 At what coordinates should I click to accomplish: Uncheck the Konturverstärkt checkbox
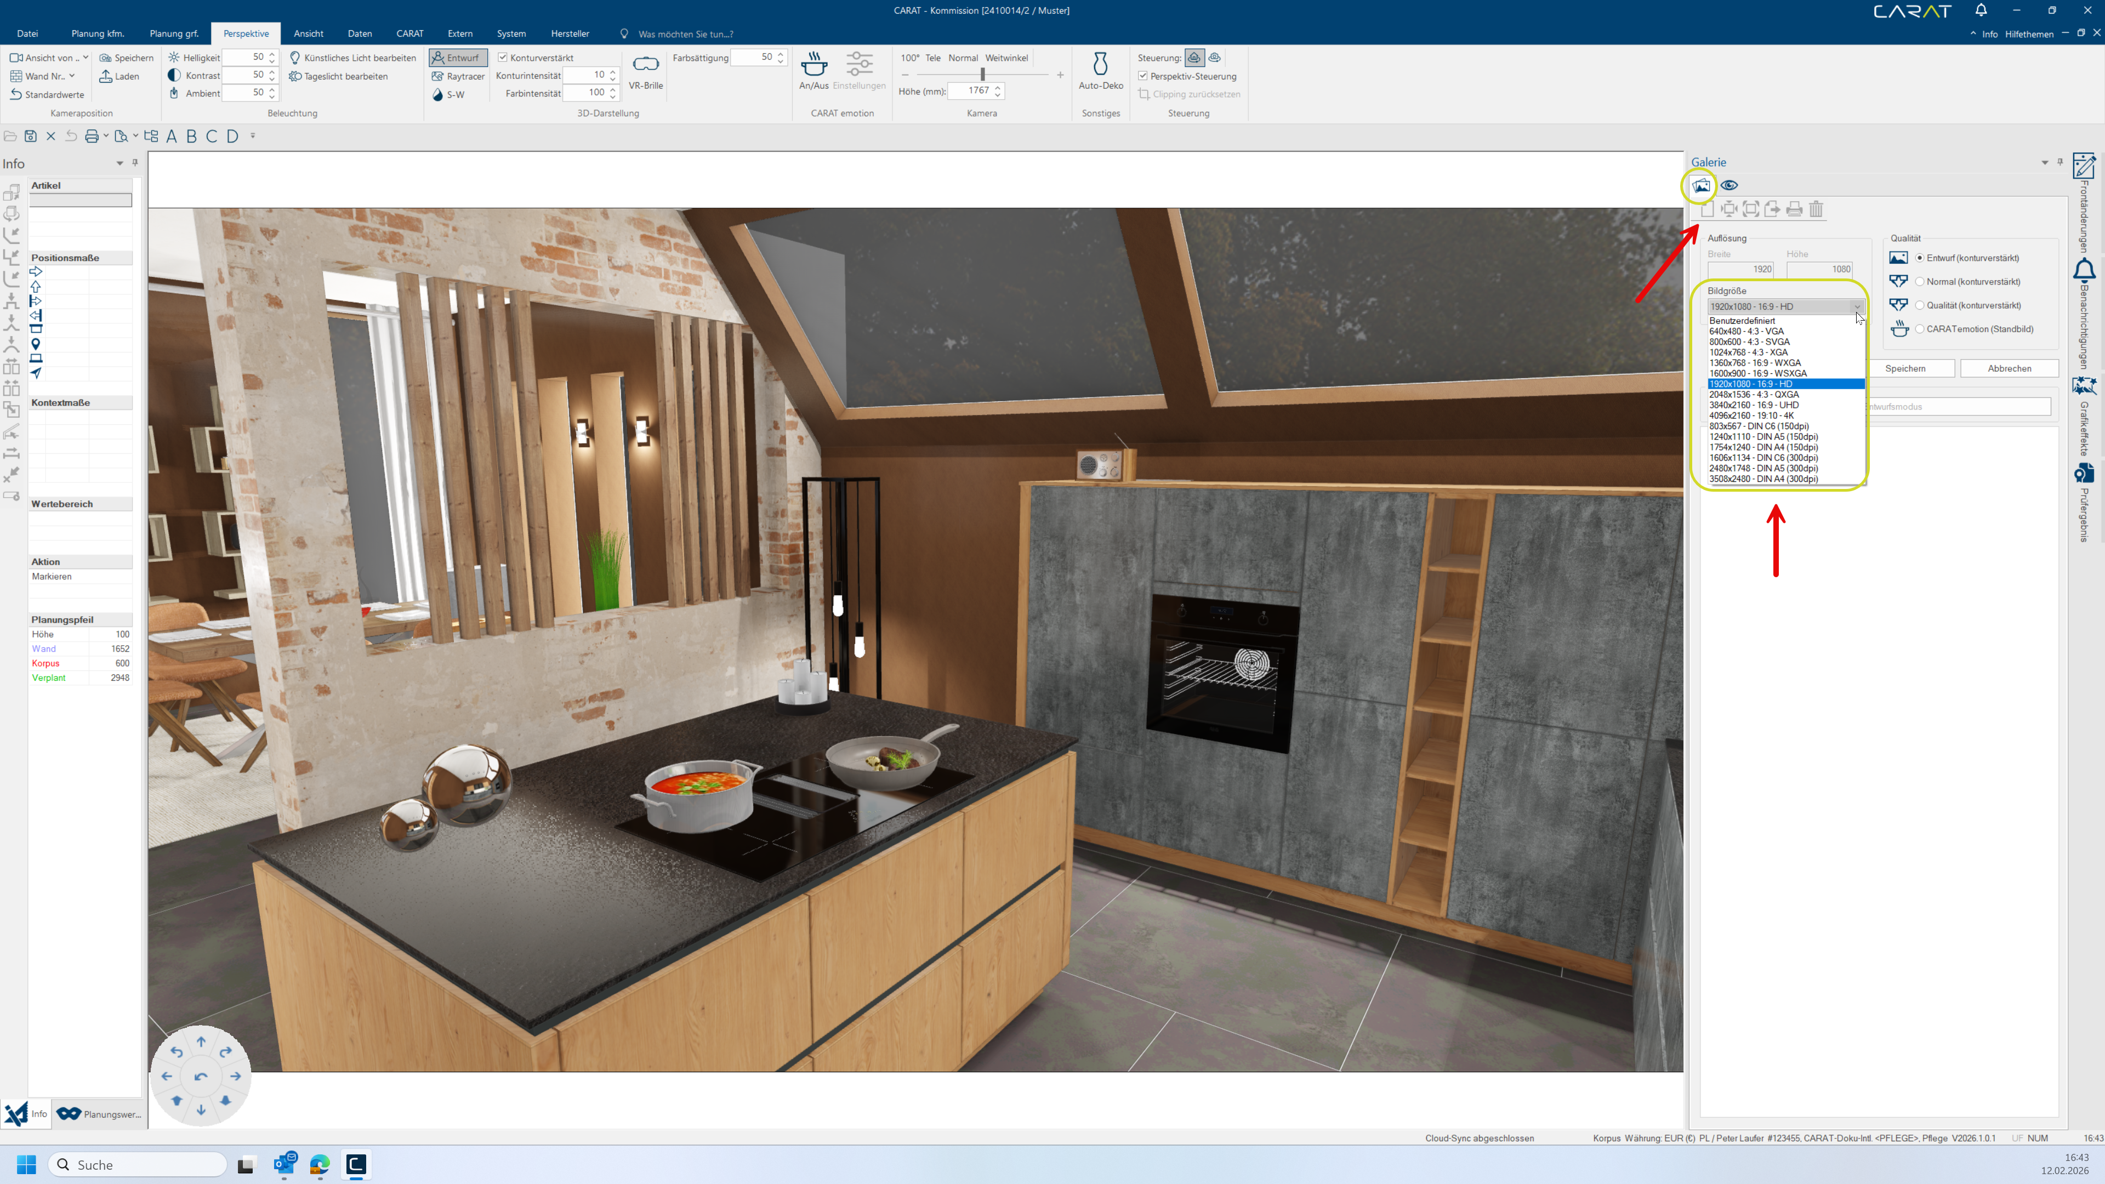click(x=503, y=58)
